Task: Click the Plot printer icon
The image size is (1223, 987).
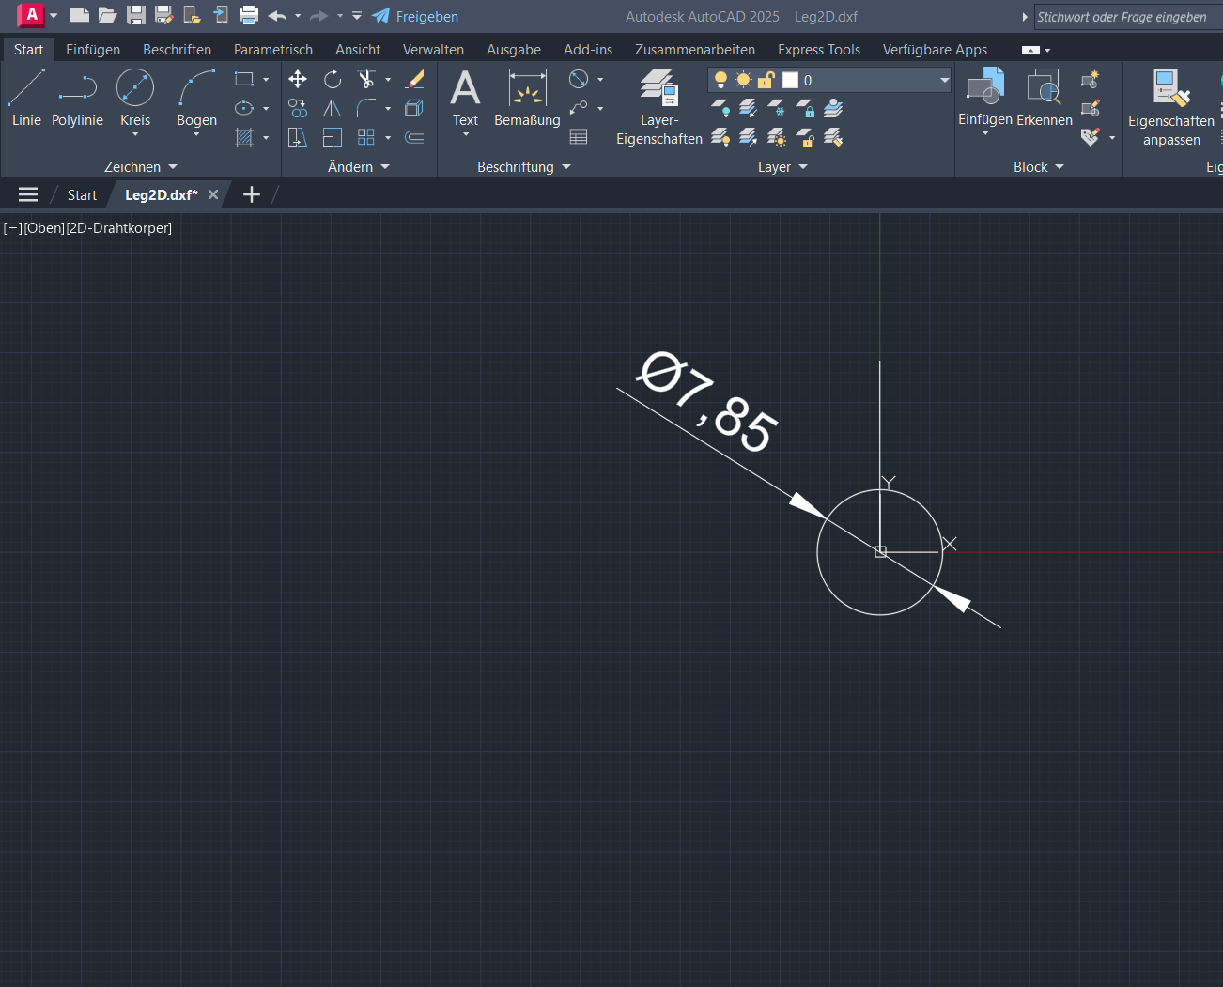Action: click(x=249, y=16)
